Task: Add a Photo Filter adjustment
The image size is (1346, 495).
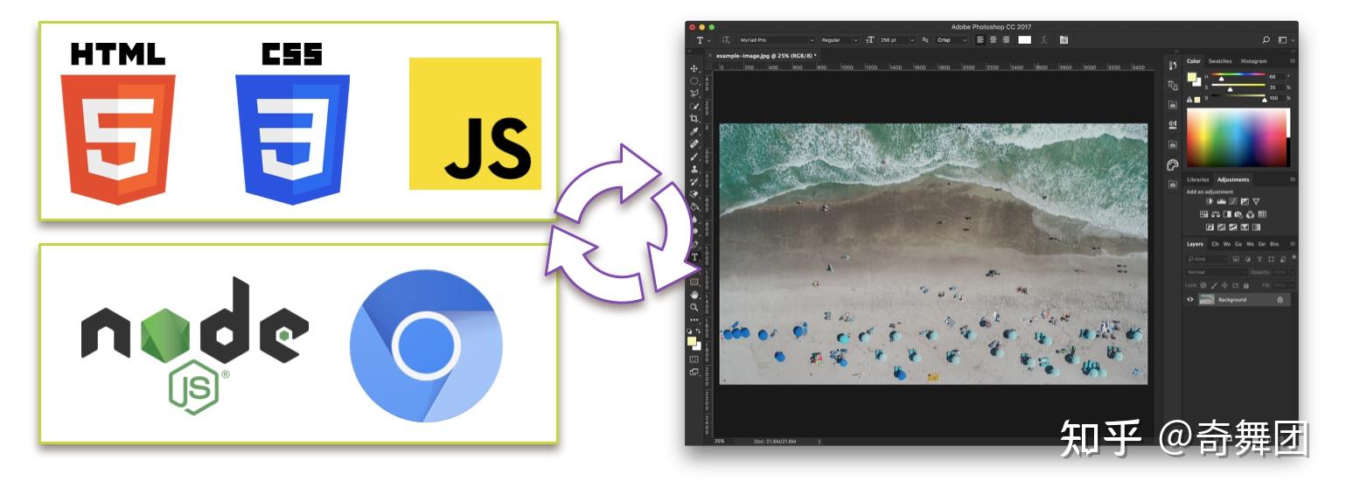Action: [1239, 214]
